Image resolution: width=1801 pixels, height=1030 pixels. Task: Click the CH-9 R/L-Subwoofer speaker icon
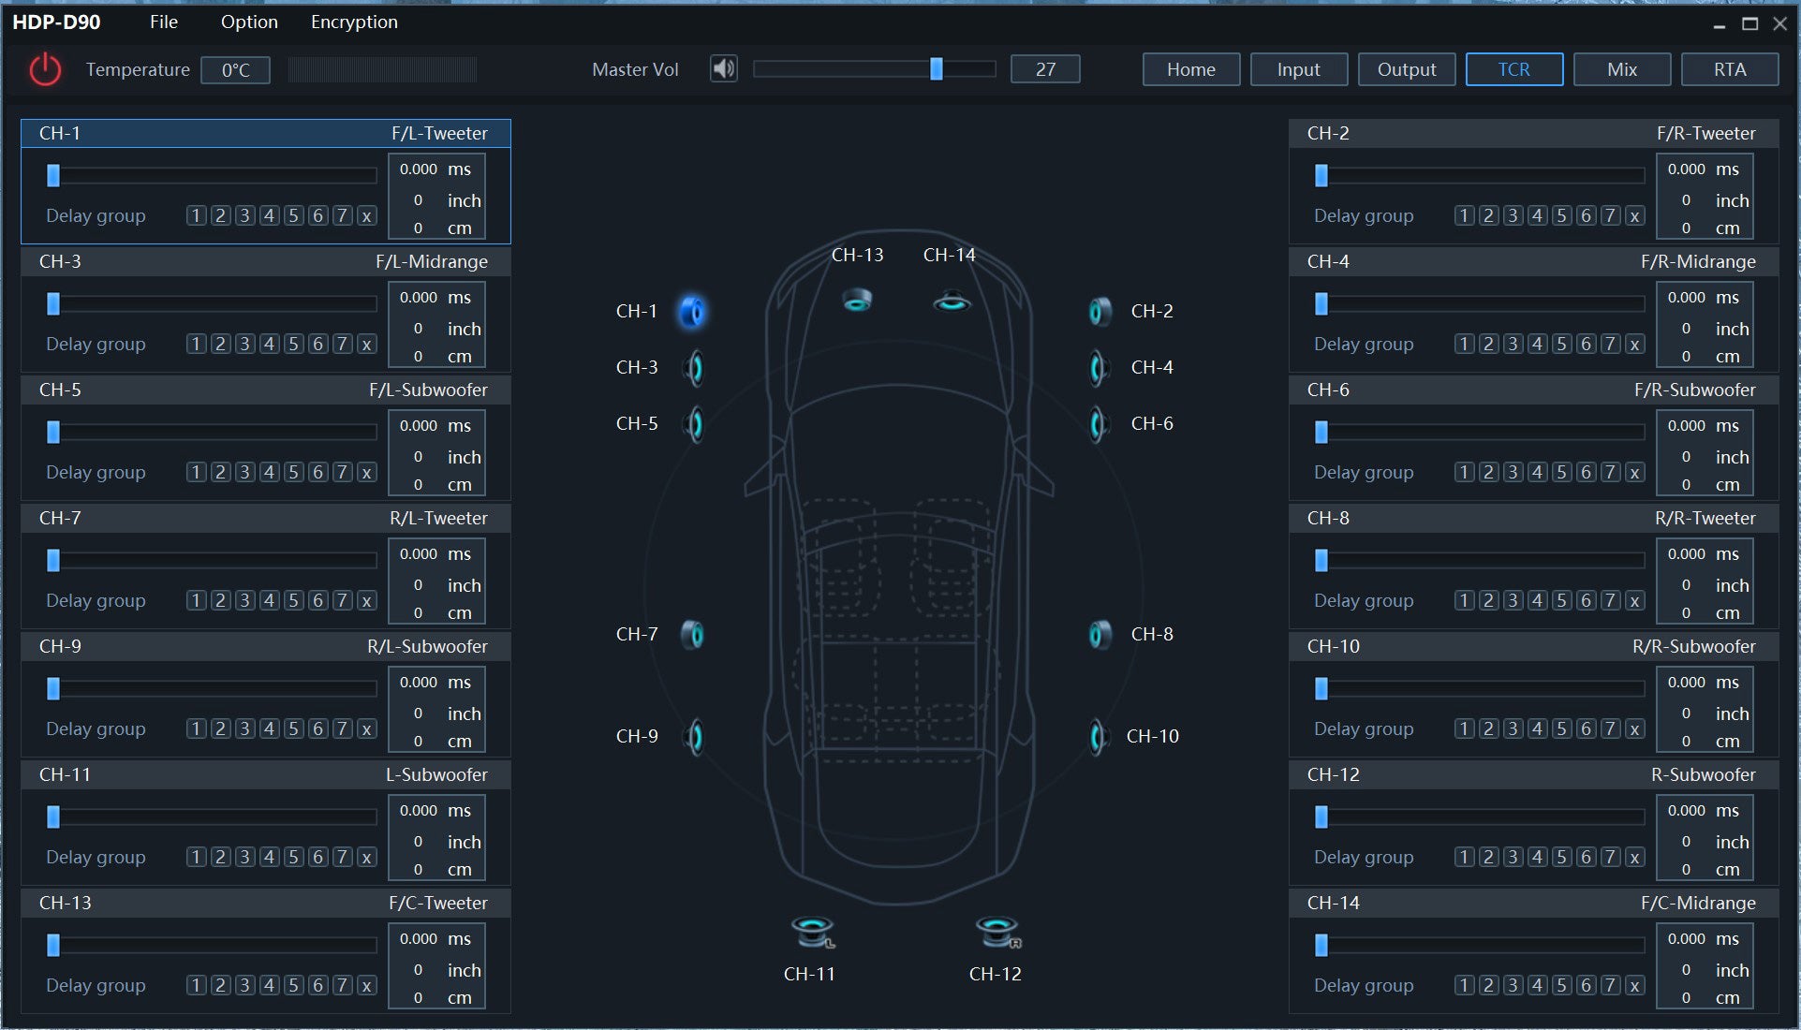pos(693,736)
